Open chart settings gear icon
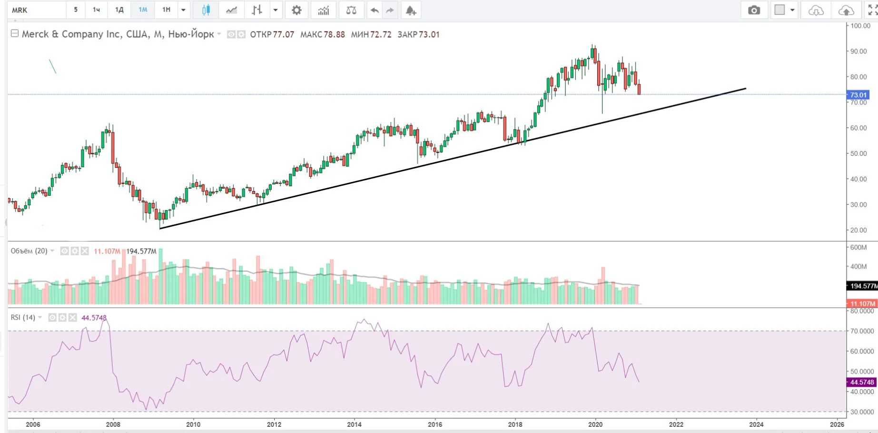This screenshot has width=878, height=433. point(296,10)
